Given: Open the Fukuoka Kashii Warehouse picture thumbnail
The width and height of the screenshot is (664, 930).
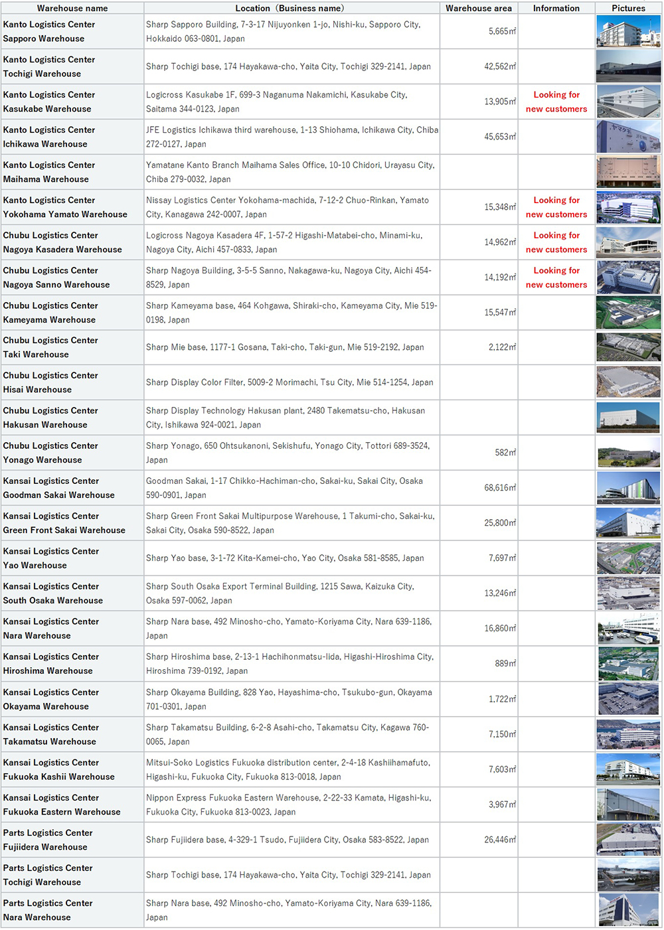Looking at the screenshot, I should (628, 769).
